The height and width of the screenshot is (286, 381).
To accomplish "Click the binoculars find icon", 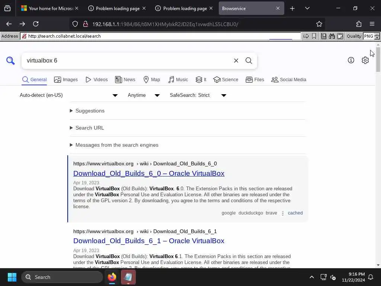I will [332, 36].
